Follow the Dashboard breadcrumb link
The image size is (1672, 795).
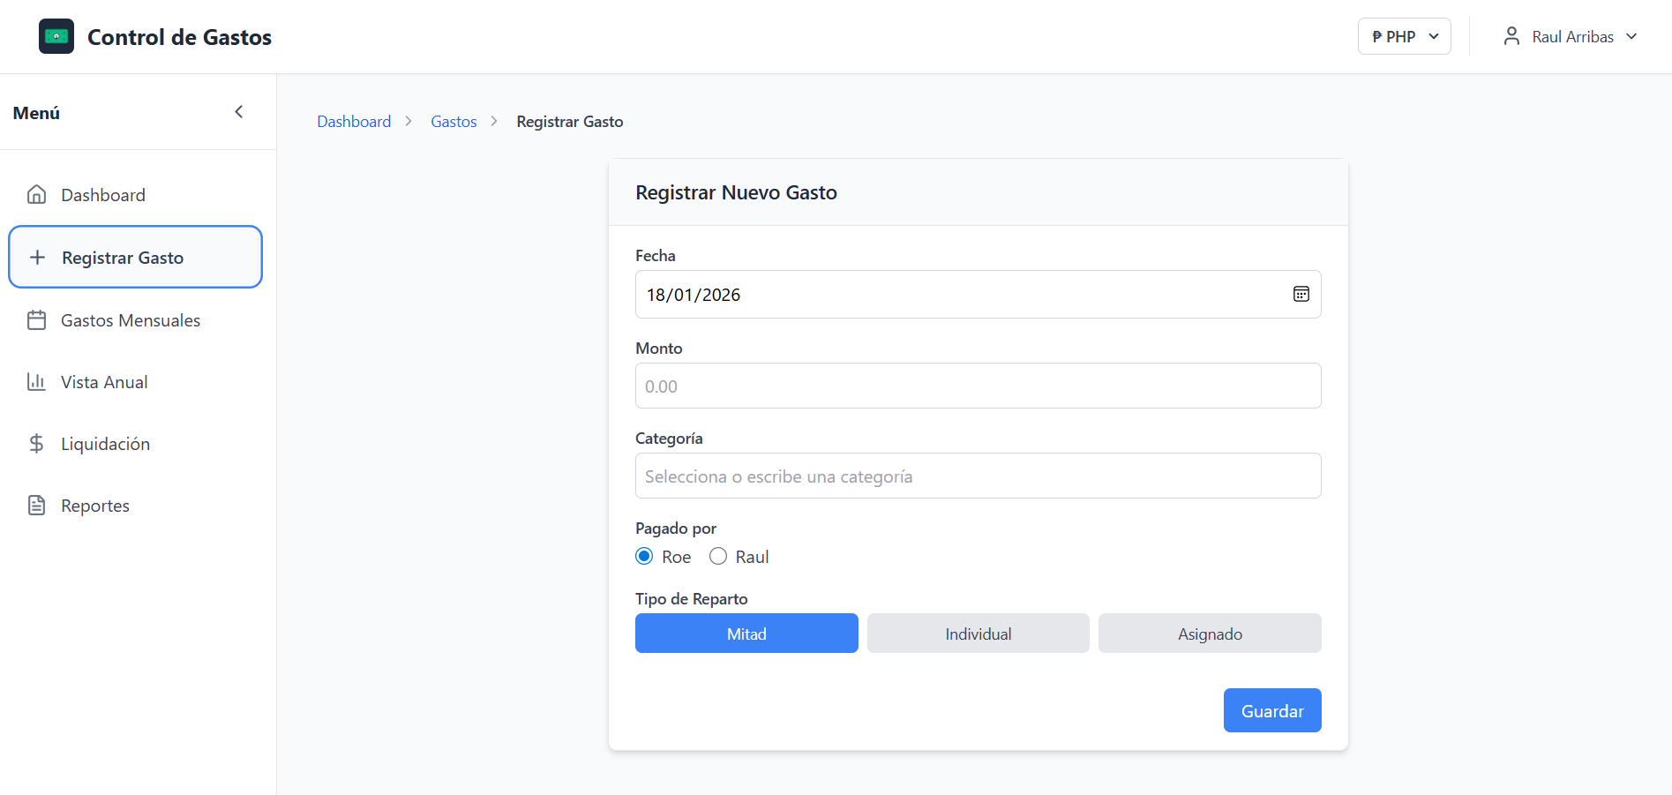pyautogui.click(x=354, y=122)
